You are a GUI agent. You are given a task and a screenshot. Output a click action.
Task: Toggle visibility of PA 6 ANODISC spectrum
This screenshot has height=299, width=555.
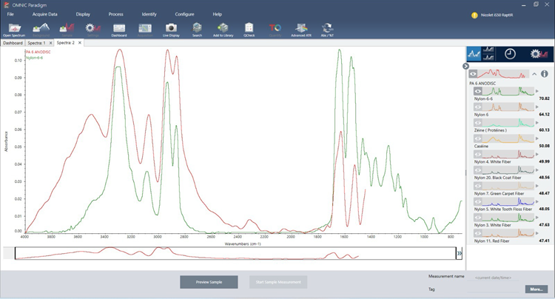click(x=473, y=74)
